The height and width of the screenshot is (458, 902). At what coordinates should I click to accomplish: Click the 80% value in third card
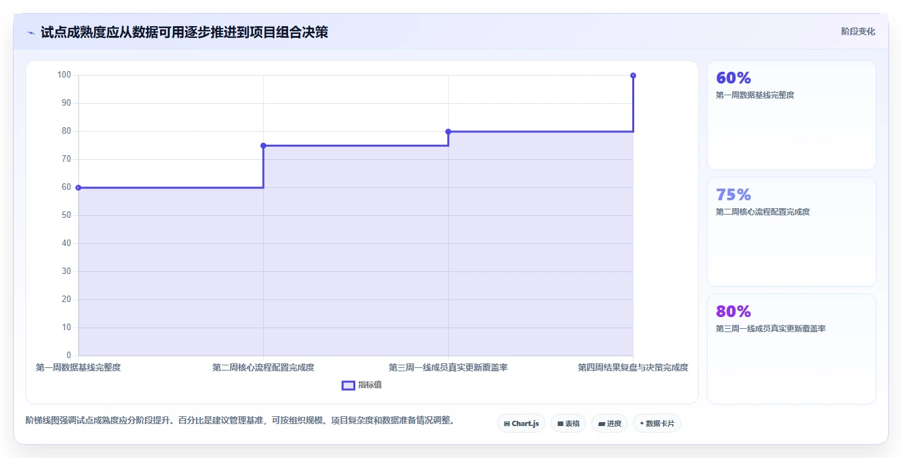point(733,311)
